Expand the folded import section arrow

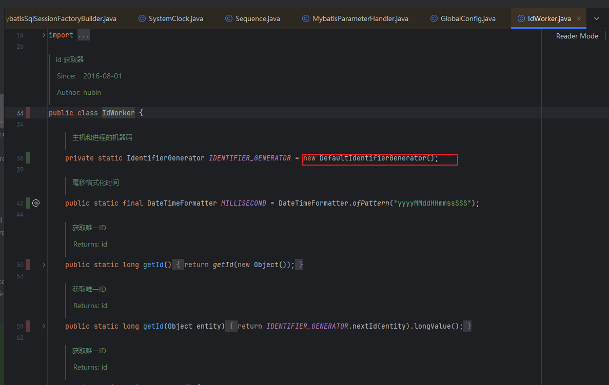tap(44, 35)
